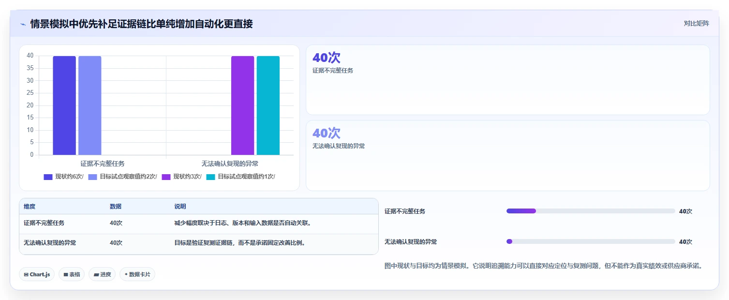Click the 无法确认复现的异常 progress bar
This screenshot has height=300, width=729.
tap(591, 241)
